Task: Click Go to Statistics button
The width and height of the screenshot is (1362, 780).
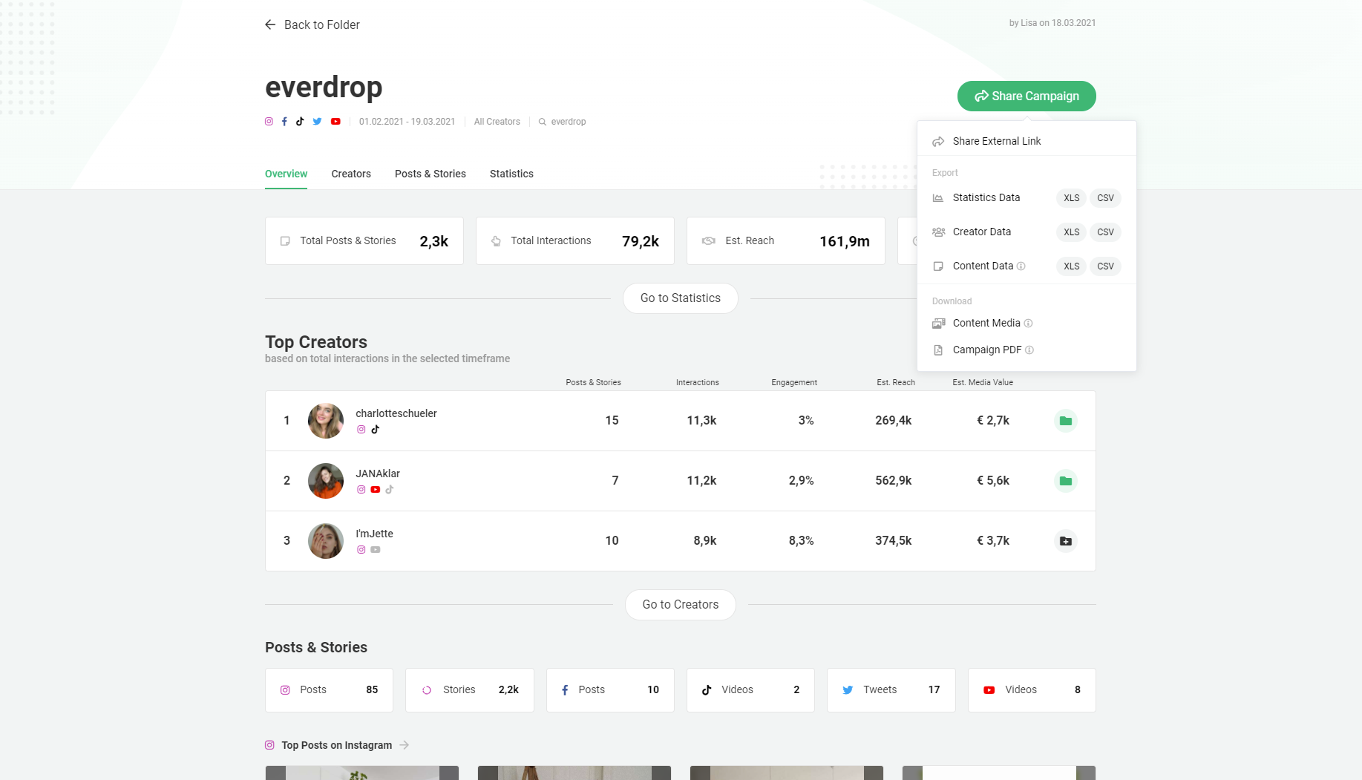Action: point(681,298)
